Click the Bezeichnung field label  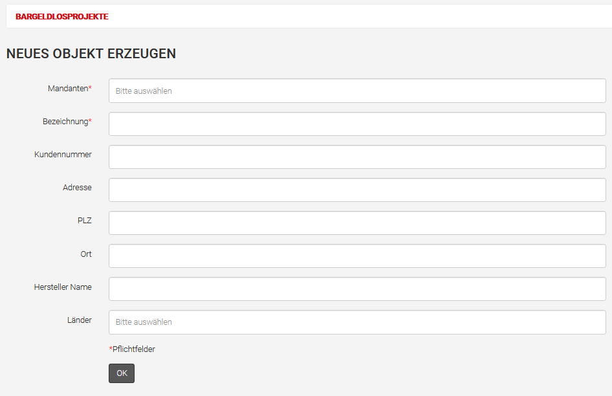pyautogui.click(x=66, y=122)
